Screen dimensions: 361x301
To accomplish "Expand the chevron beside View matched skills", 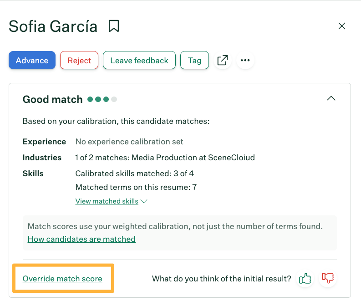I will (144, 201).
